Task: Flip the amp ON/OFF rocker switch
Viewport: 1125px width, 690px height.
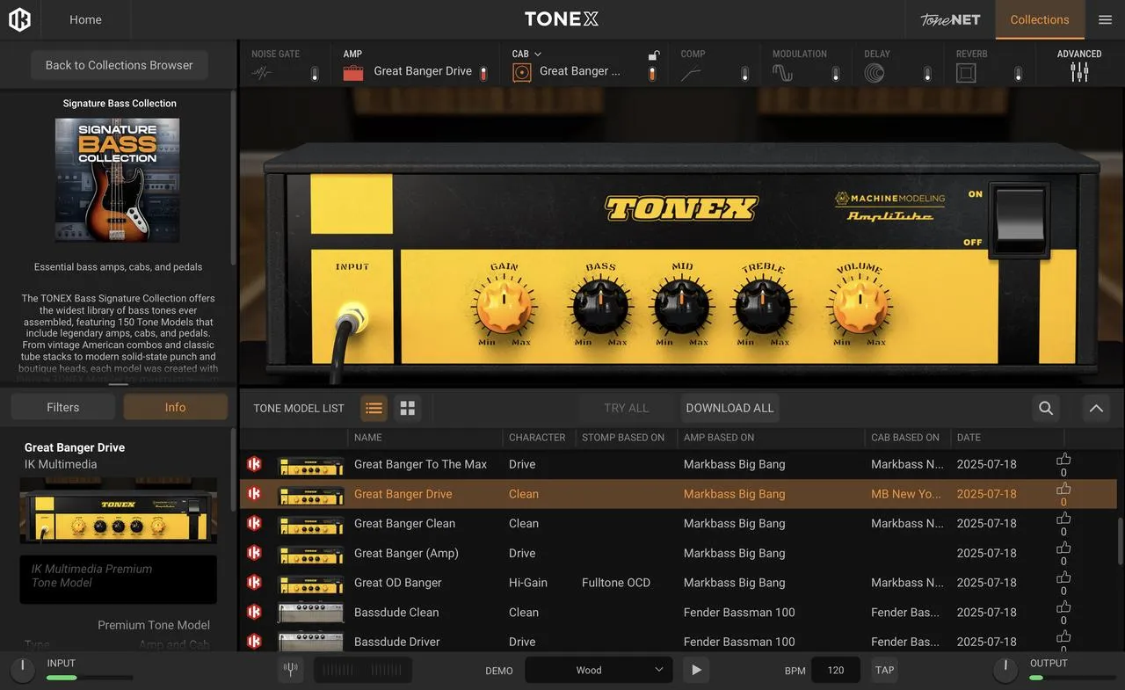Action: [1020, 220]
